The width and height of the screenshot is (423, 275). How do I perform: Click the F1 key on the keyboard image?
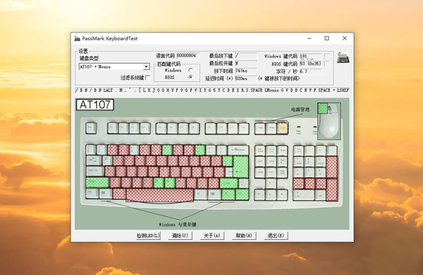pos(113,128)
